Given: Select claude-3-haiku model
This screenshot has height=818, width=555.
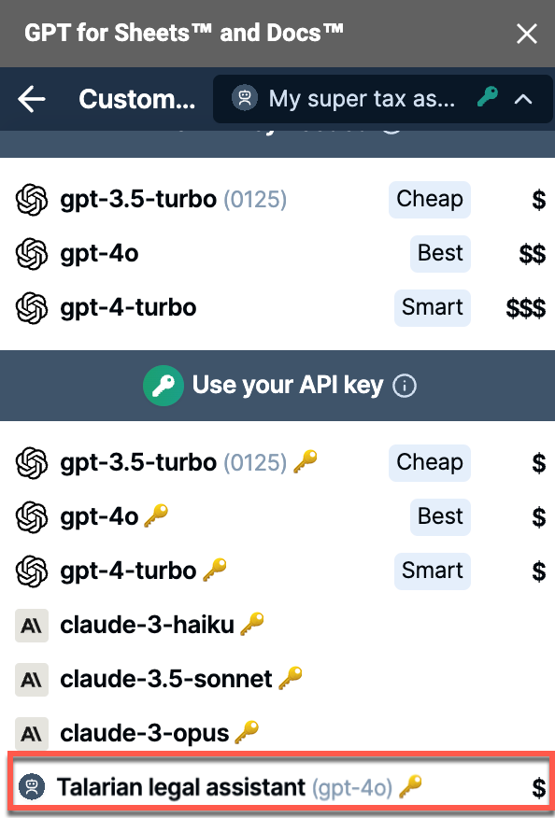Looking at the screenshot, I should [277, 626].
